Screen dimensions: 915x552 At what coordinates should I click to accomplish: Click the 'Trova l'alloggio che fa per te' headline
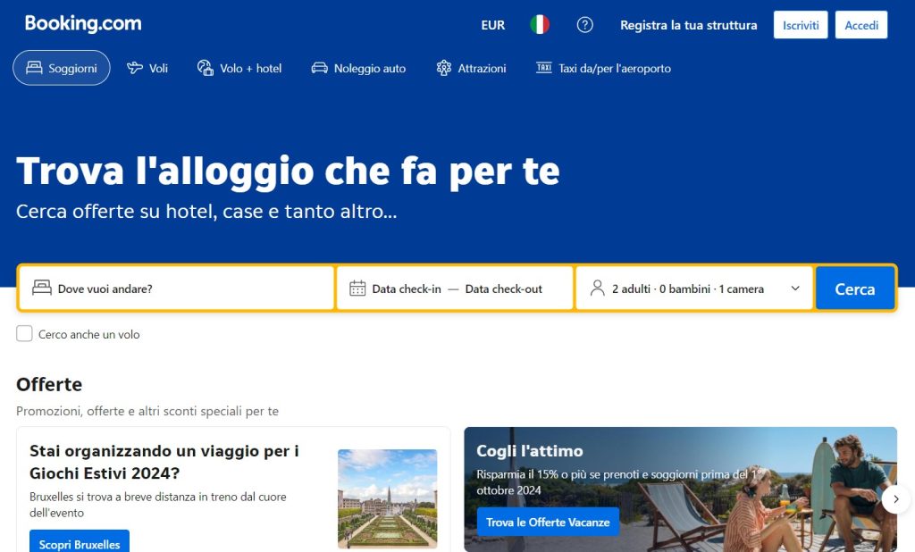[x=289, y=171]
